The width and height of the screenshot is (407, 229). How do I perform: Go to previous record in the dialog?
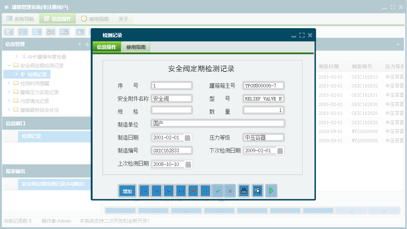tap(157, 190)
